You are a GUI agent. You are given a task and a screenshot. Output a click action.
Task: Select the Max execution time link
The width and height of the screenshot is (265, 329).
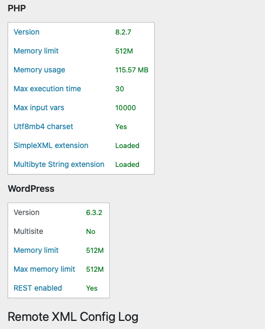point(47,89)
